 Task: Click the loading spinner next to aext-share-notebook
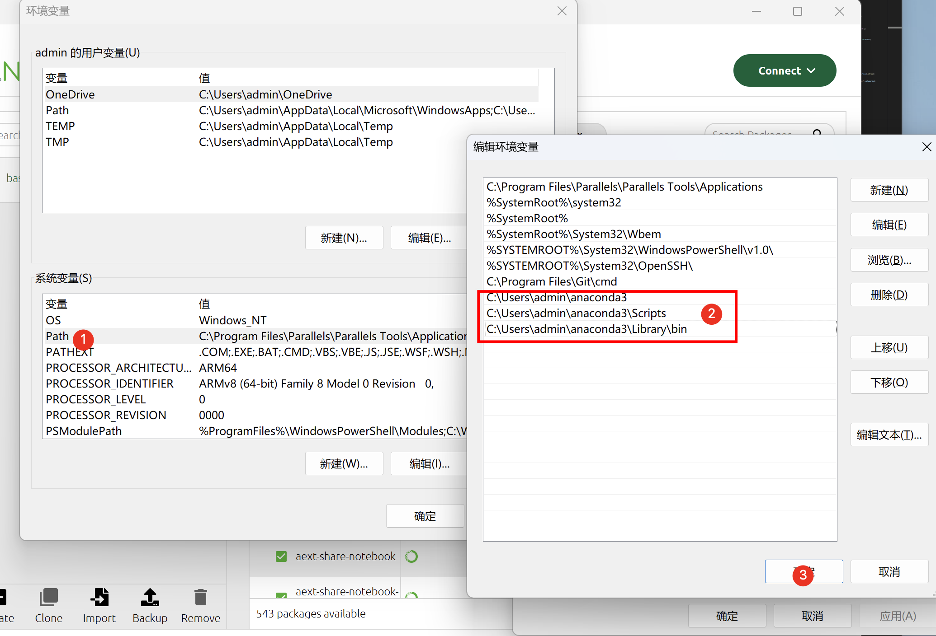(x=411, y=556)
